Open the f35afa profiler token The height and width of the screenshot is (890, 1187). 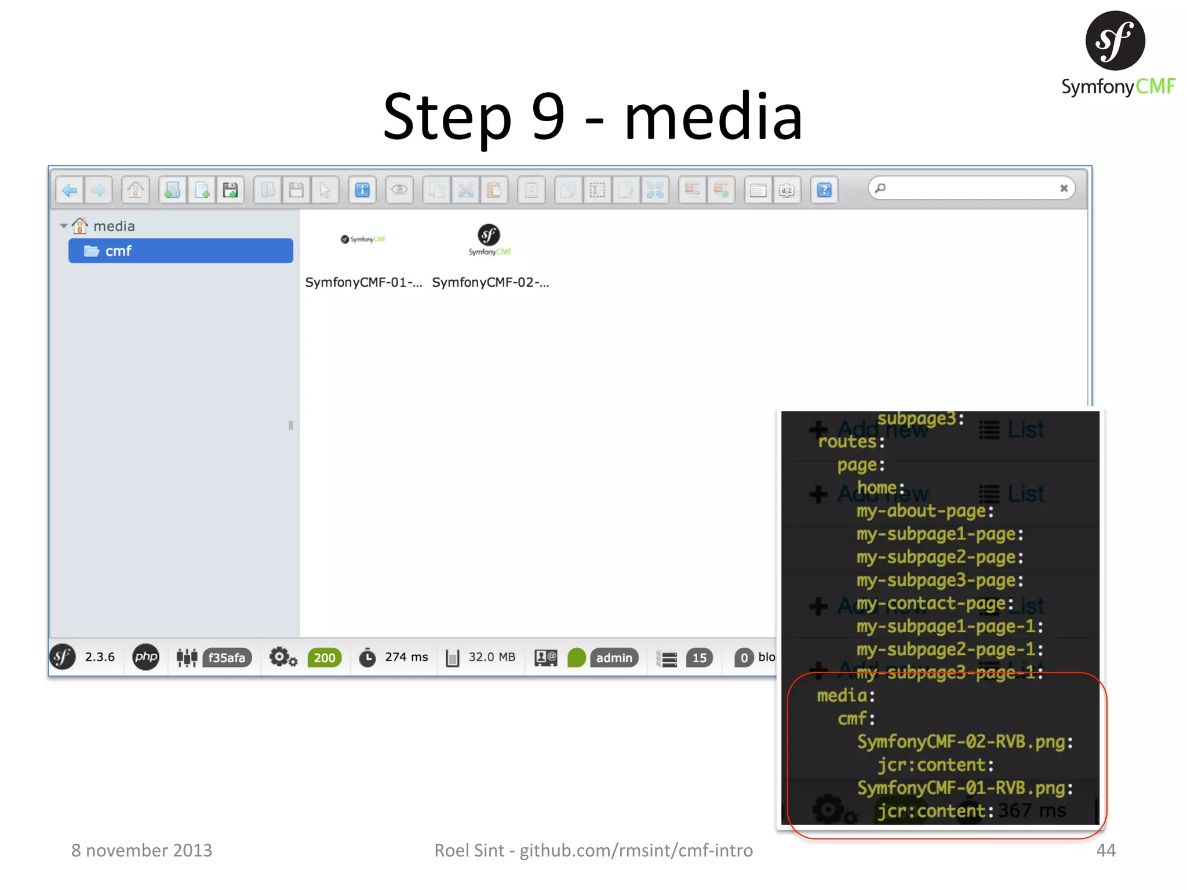pos(227,658)
